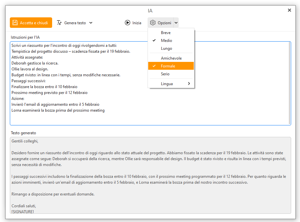Click the 'Testo generato' label
The height and width of the screenshot is (222, 300).
(23, 133)
